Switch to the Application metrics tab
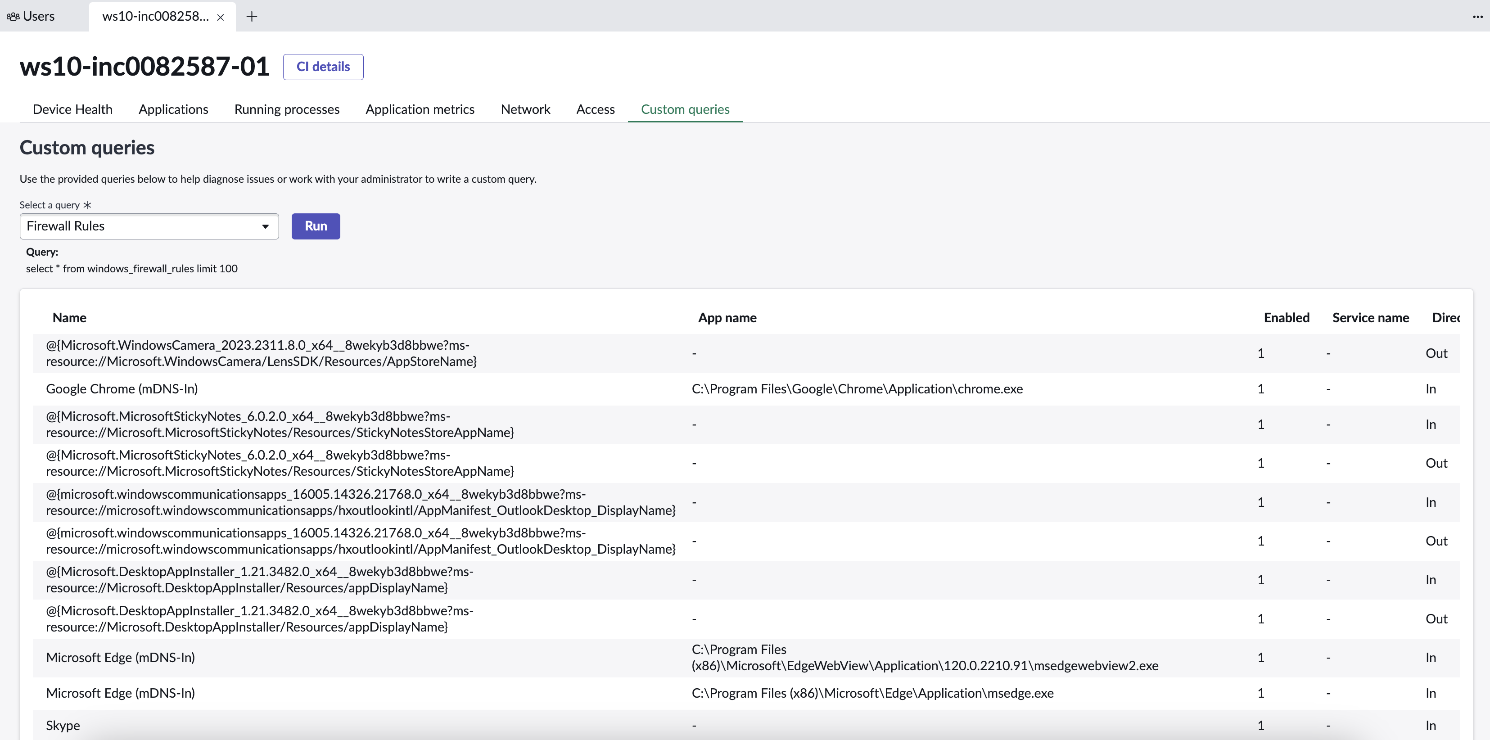 click(420, 109)
